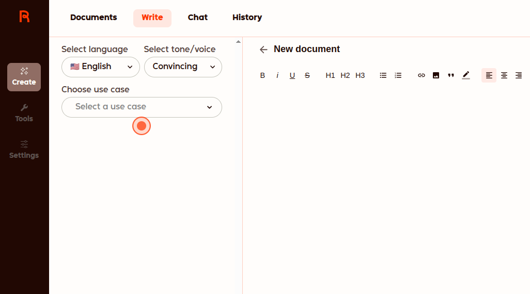The width and height of the screenshot is (530, 294).
Task: Apply strikethrough formatting
Action: [307, 75]
